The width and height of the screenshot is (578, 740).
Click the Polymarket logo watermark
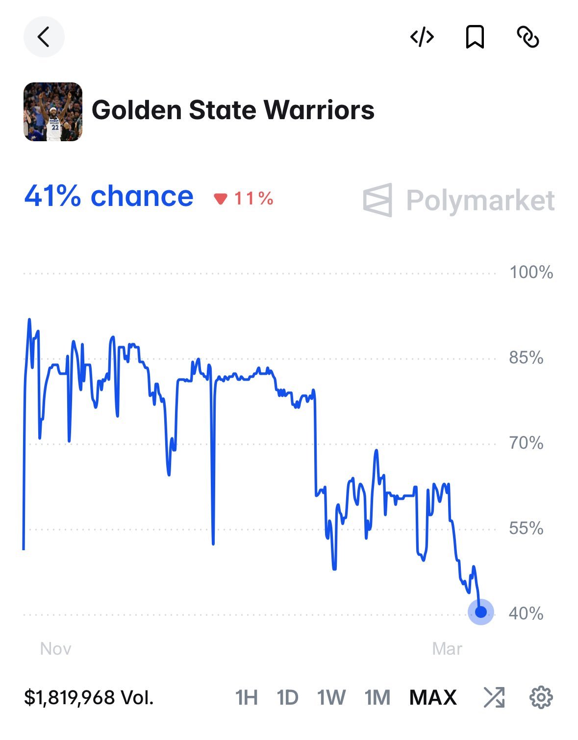[459, 200]
